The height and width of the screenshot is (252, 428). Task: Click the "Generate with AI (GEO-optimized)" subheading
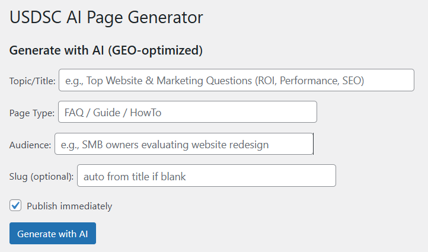pyautogui.click(x=106, y=51)
